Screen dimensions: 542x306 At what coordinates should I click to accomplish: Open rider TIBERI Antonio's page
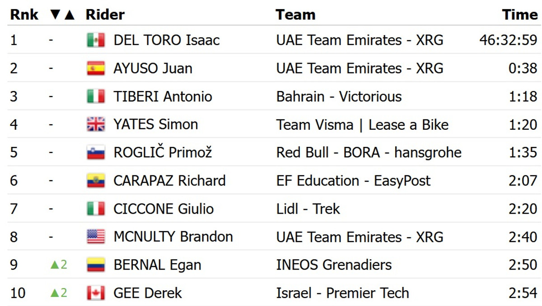[x=163, y=96]
